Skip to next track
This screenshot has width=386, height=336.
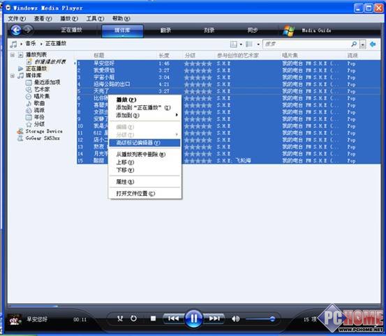pos(214,319)
